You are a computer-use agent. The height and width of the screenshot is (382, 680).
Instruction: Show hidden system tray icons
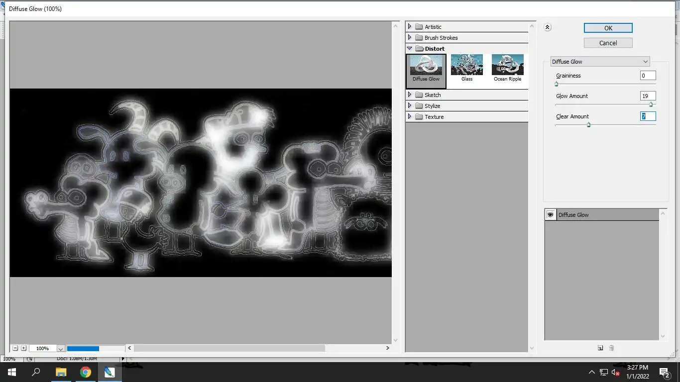coord(592,372)
